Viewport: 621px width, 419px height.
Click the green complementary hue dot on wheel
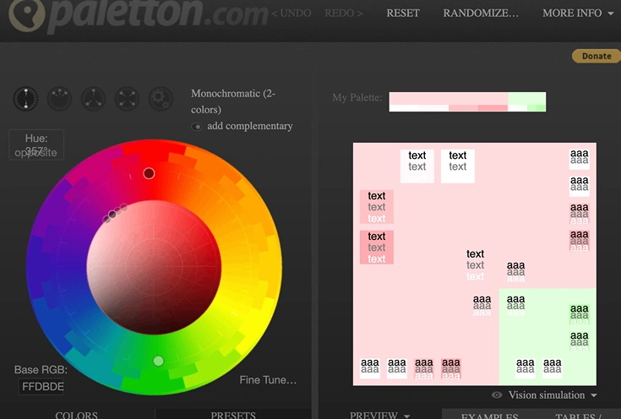point(159,361)
